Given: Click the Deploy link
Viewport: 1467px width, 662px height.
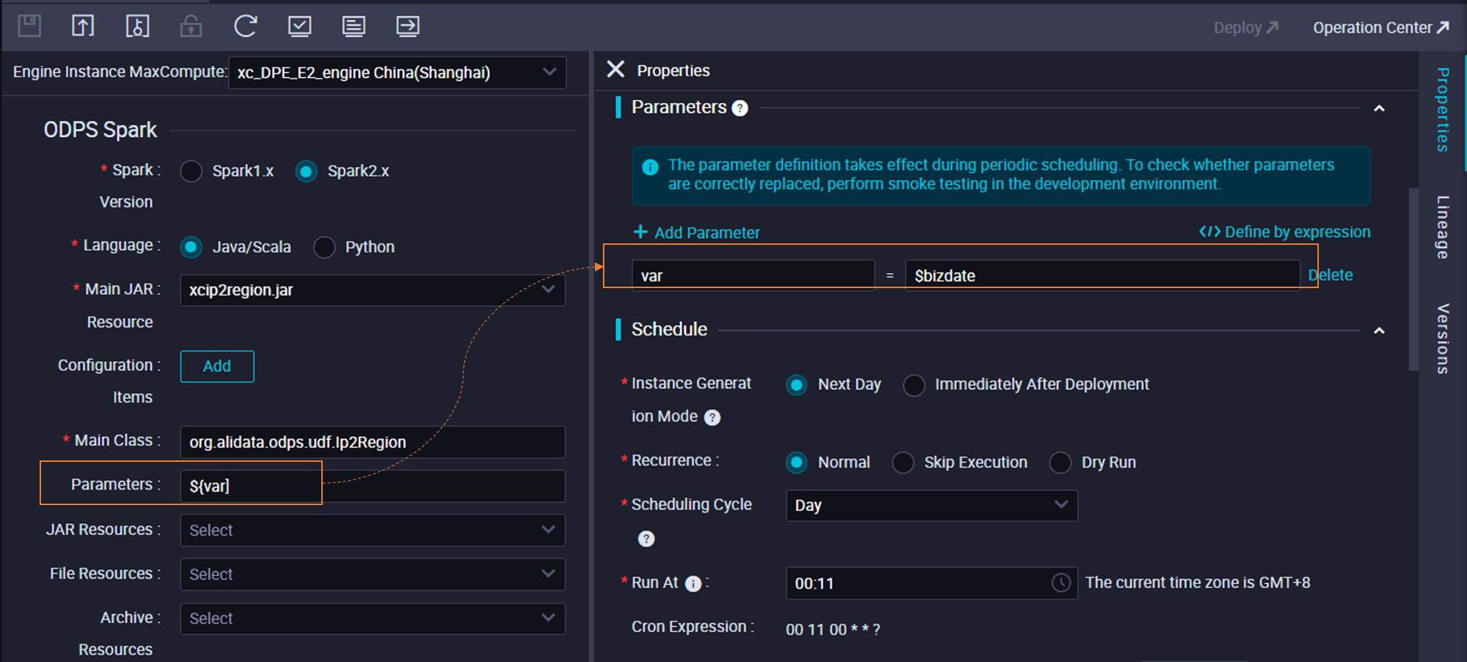Looking at the screenshot, I should tap(1245, 28).
